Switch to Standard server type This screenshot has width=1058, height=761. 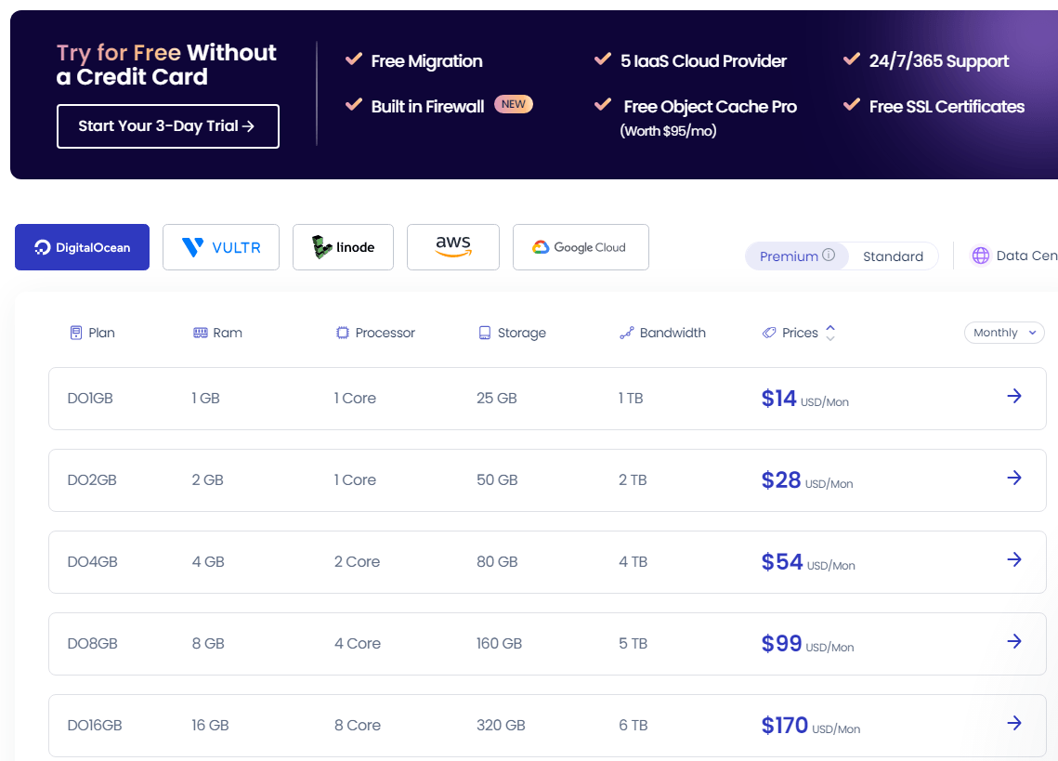point(893,256)
